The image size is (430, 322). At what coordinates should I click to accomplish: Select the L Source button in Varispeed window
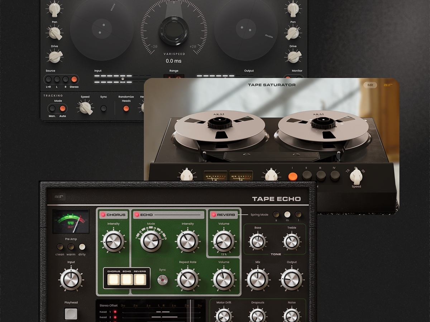point(57,79)
